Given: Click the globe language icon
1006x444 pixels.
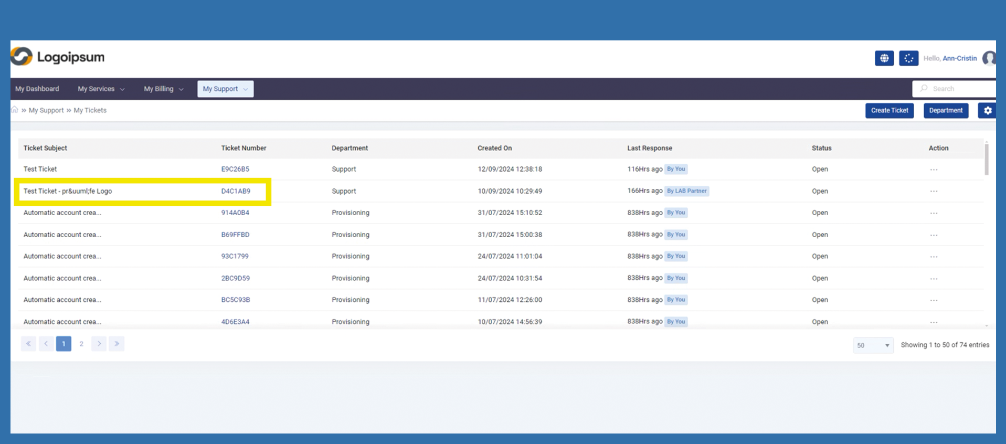Looking at the screenshot, I should (x=884, y=58).
